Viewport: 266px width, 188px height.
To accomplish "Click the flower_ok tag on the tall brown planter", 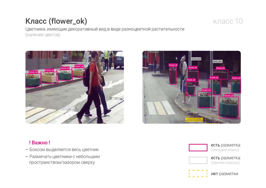I will click(x=173, y=65).
